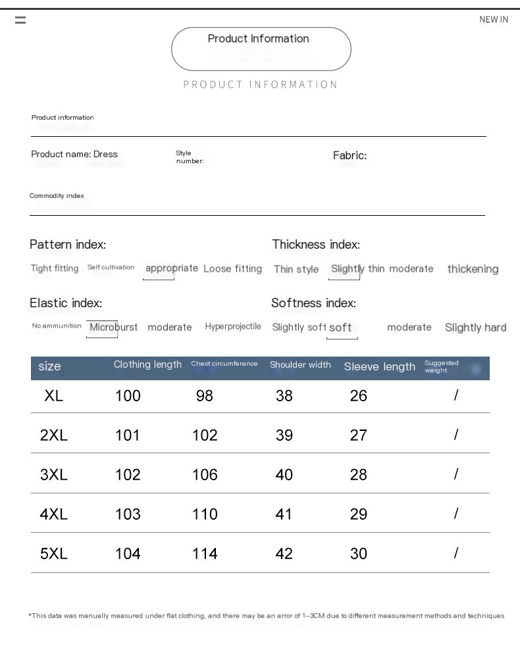Select 'Thin style' thickness option

[x=296, y=269]
